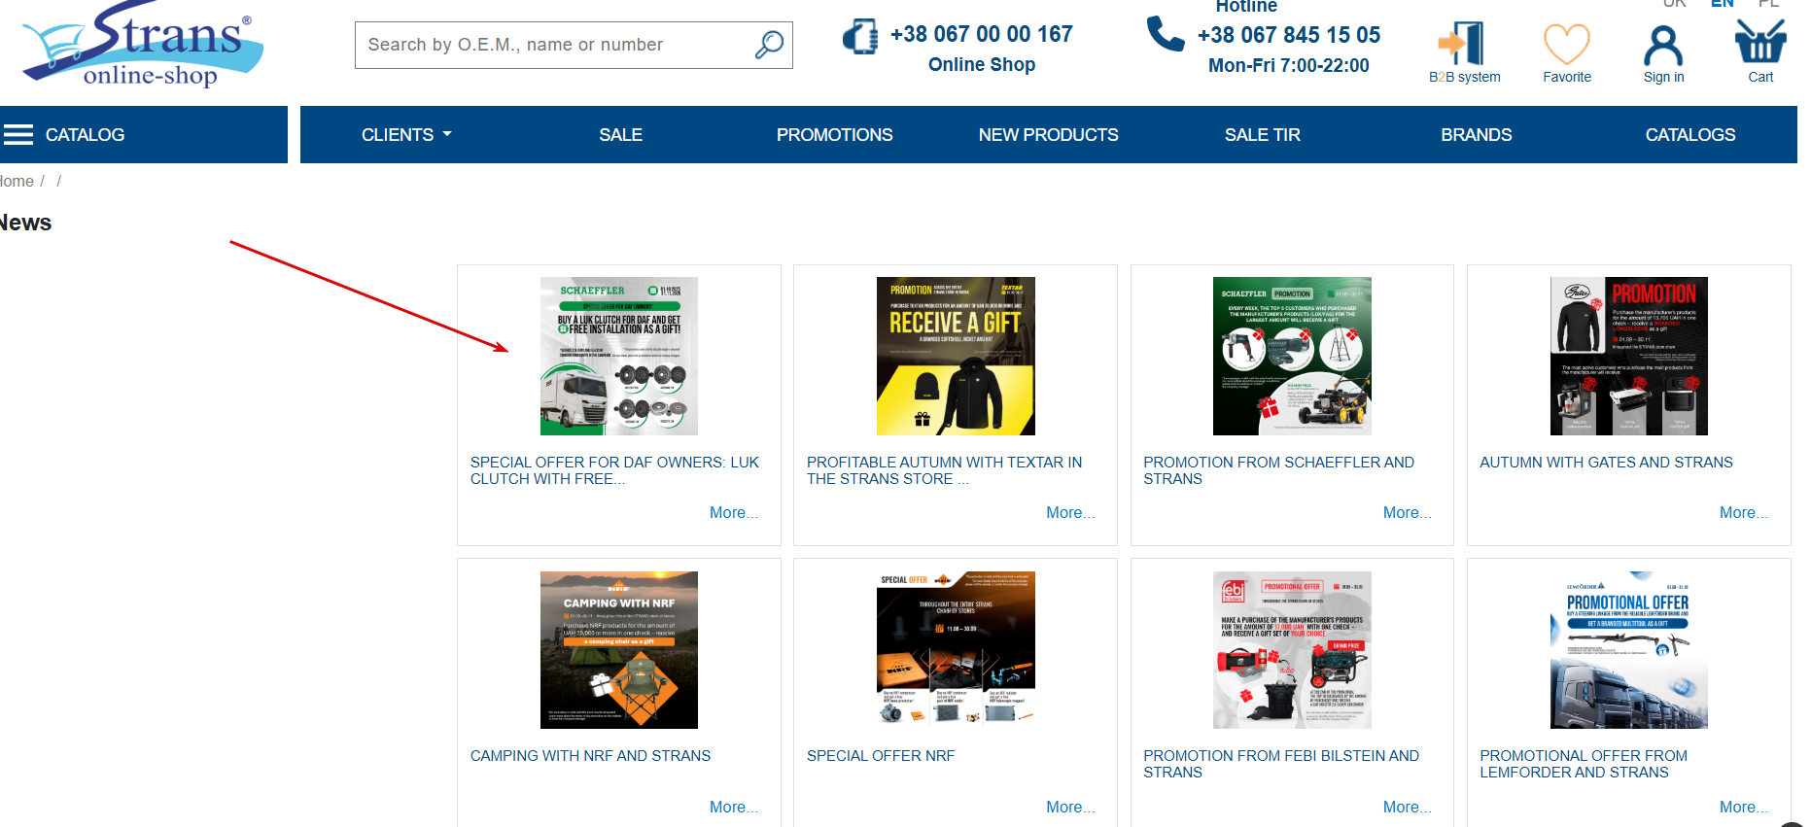The image size is (1811, 827).
Task: Click the search magnifier icon
Action: 769,45
